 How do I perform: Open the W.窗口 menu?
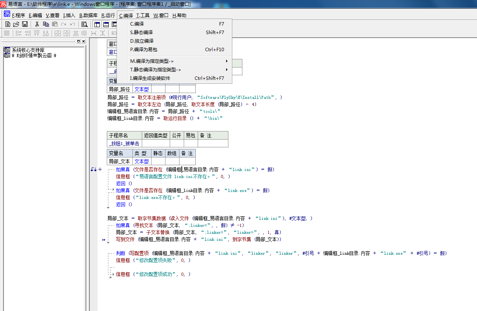click(161, 16)
